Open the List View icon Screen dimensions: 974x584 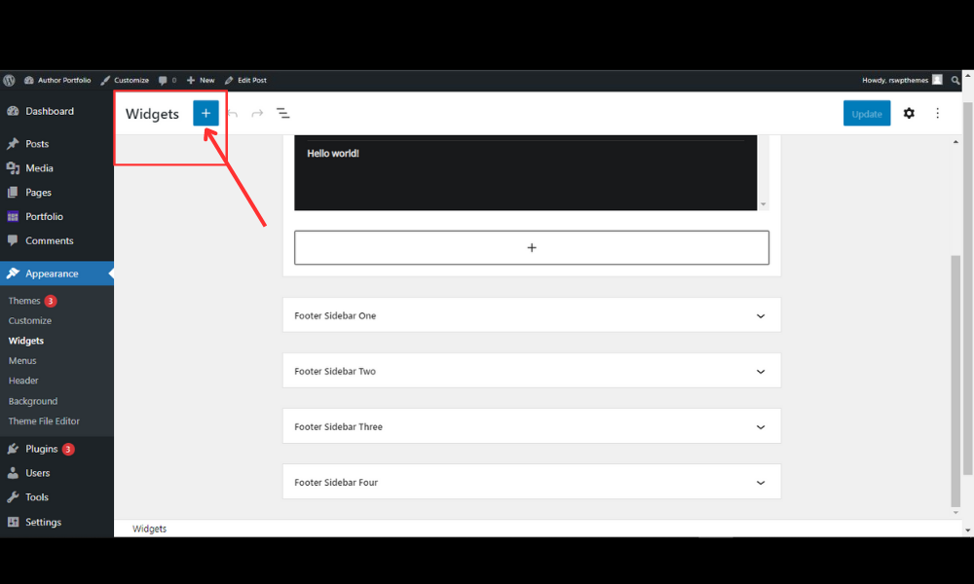pos(282,113)
